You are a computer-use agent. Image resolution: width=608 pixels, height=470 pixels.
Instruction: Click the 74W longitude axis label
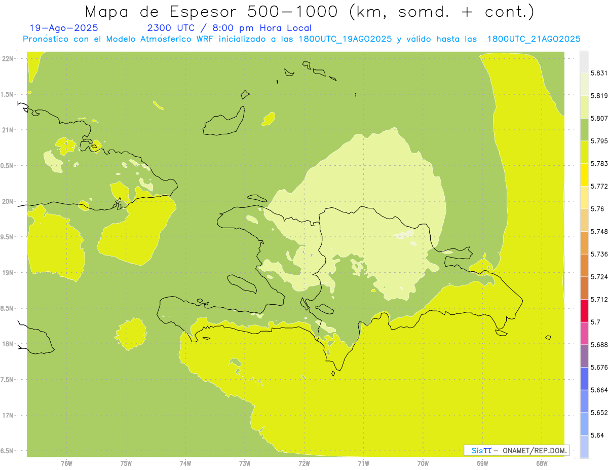click(185, 463)
